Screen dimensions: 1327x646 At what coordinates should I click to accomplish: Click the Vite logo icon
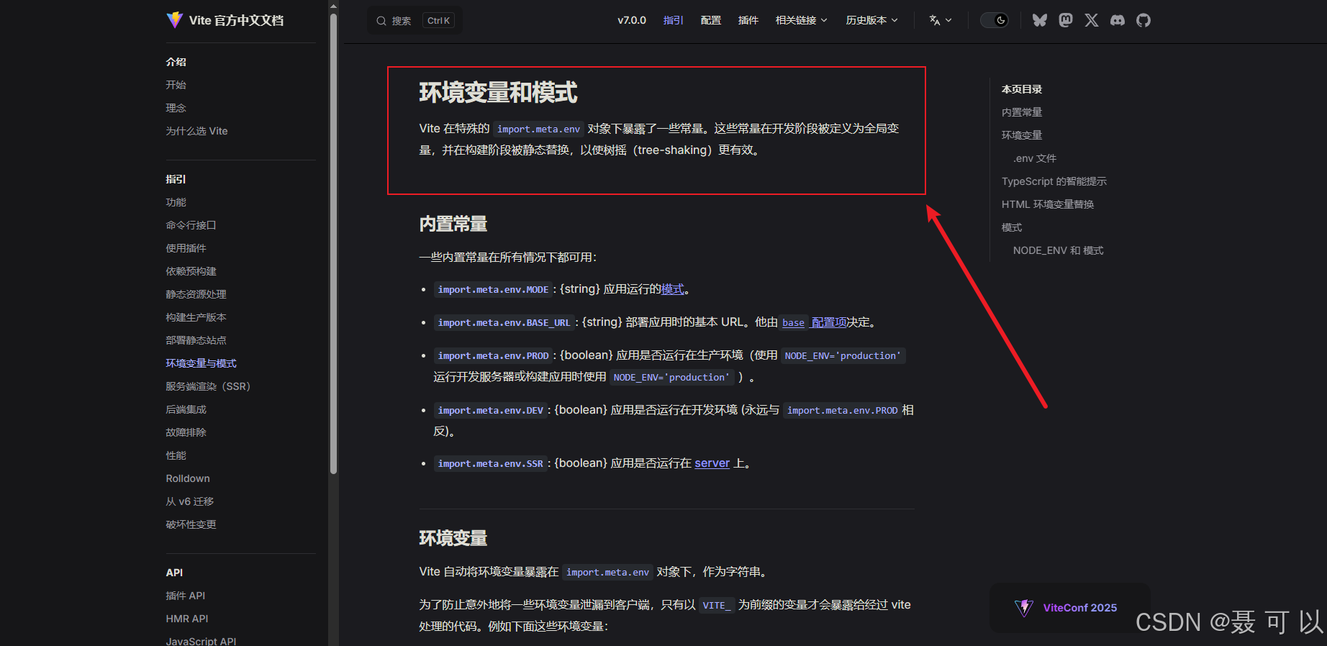coord(174,20)
